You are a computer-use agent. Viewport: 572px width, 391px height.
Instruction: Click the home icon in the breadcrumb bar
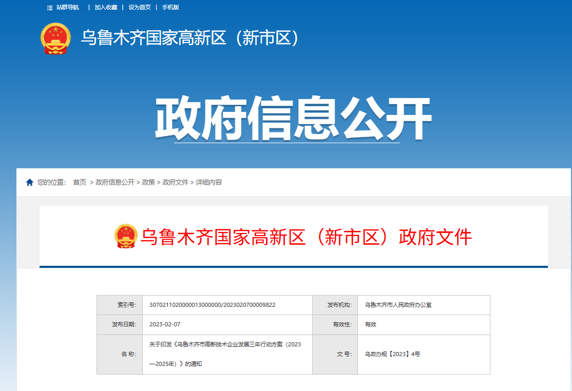28,181
